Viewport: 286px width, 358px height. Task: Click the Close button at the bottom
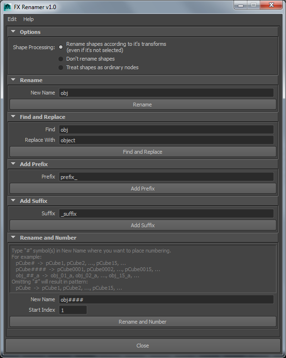click(143, 346)
